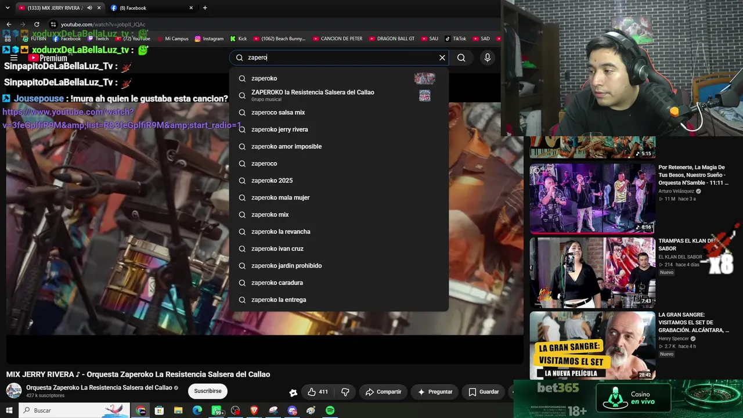The width and height of the screenshot is (743, 418).
Task: Choose suggestion "zaperoko jerry rivera"
Action: (339, 129)
